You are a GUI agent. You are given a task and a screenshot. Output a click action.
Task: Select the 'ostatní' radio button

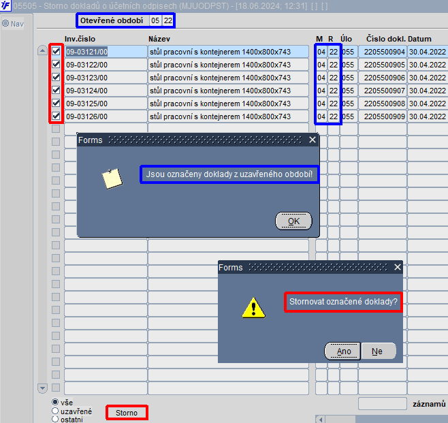55,419
